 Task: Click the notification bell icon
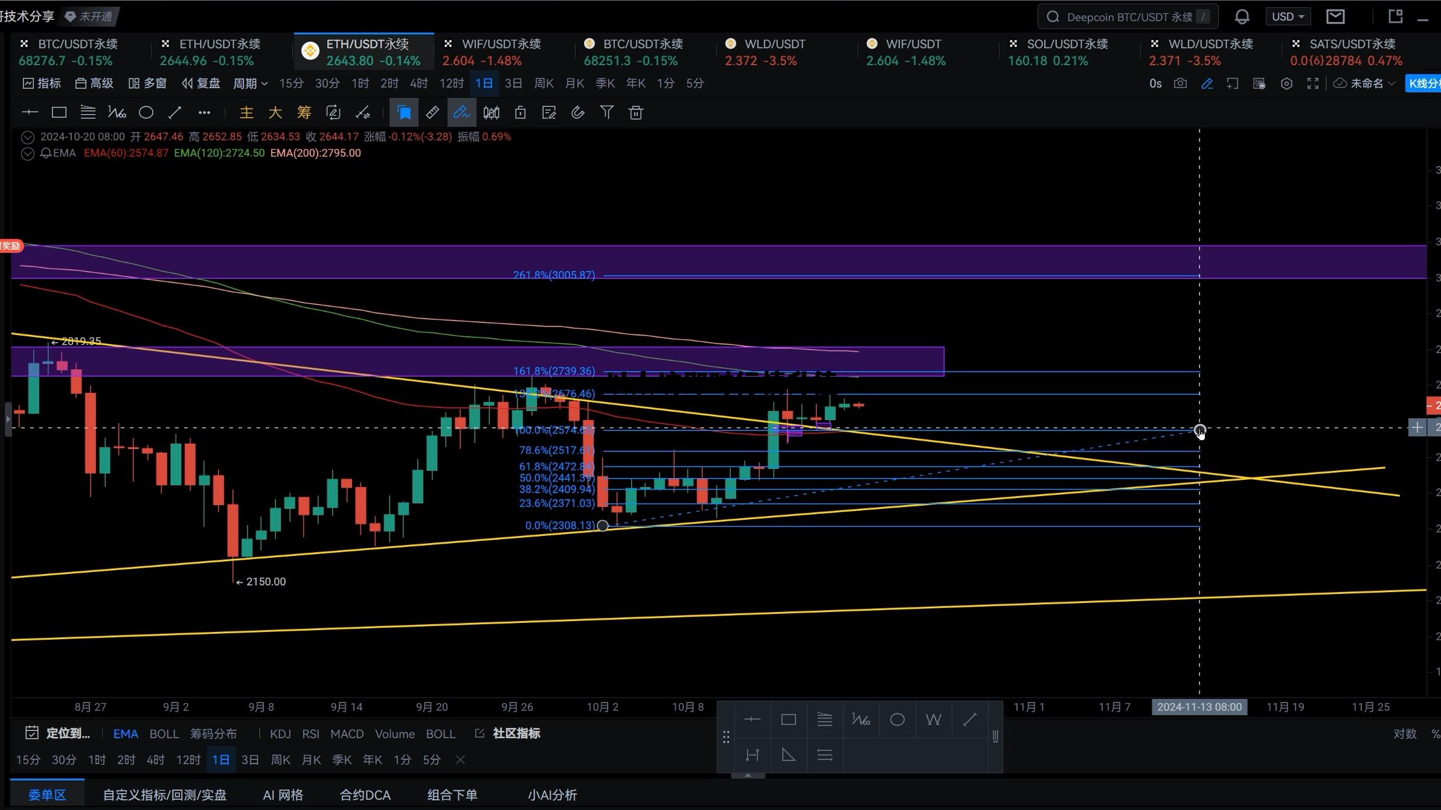pyautogui.click(x=1242, y=17)
